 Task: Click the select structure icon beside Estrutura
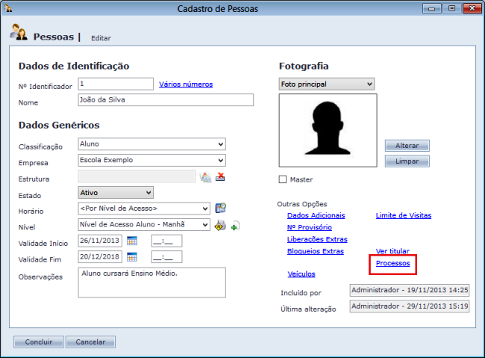point(205,177)
